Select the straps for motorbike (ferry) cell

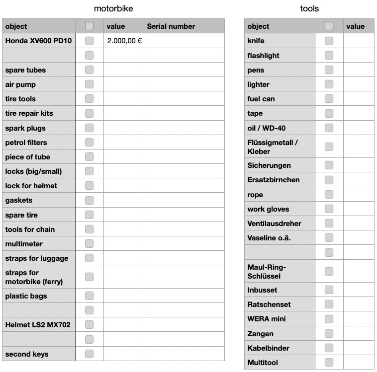pos(39,277)
